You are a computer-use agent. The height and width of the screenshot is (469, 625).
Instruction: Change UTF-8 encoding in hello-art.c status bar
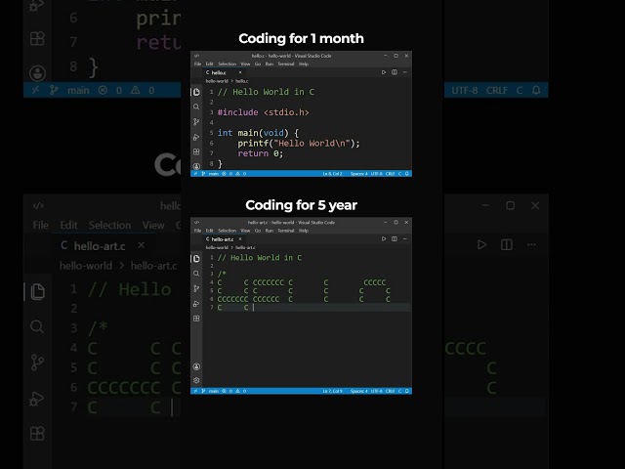(x=376, y=391)
